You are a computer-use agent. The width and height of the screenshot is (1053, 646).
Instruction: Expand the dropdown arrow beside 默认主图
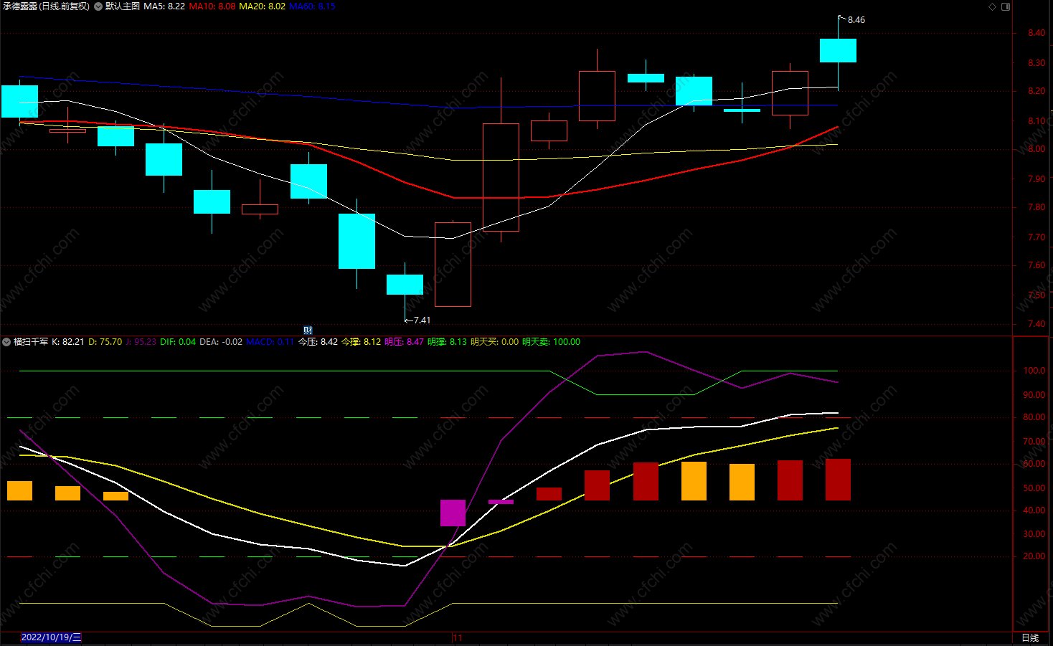(98, 6)
